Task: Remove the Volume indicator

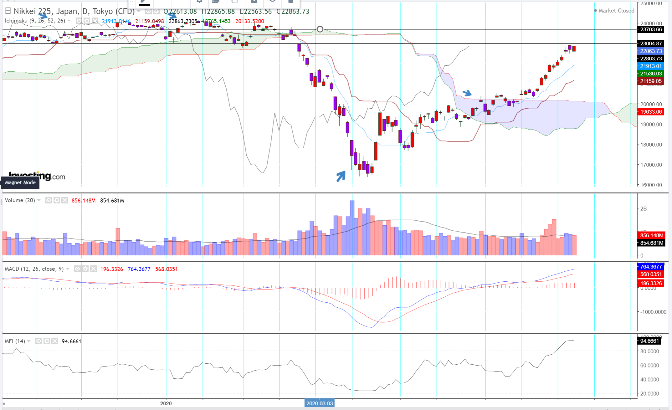Action: (x=64, y=200)
